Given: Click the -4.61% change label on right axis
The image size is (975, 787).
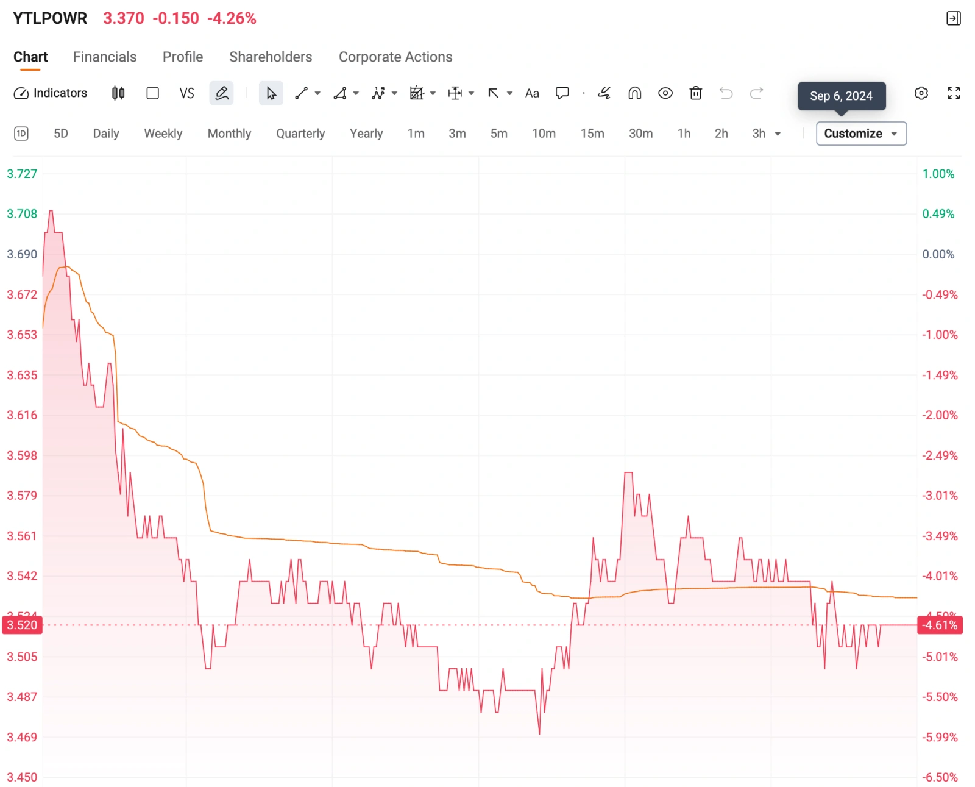Looking at the screenshot, I should click(x=940, y=625).
